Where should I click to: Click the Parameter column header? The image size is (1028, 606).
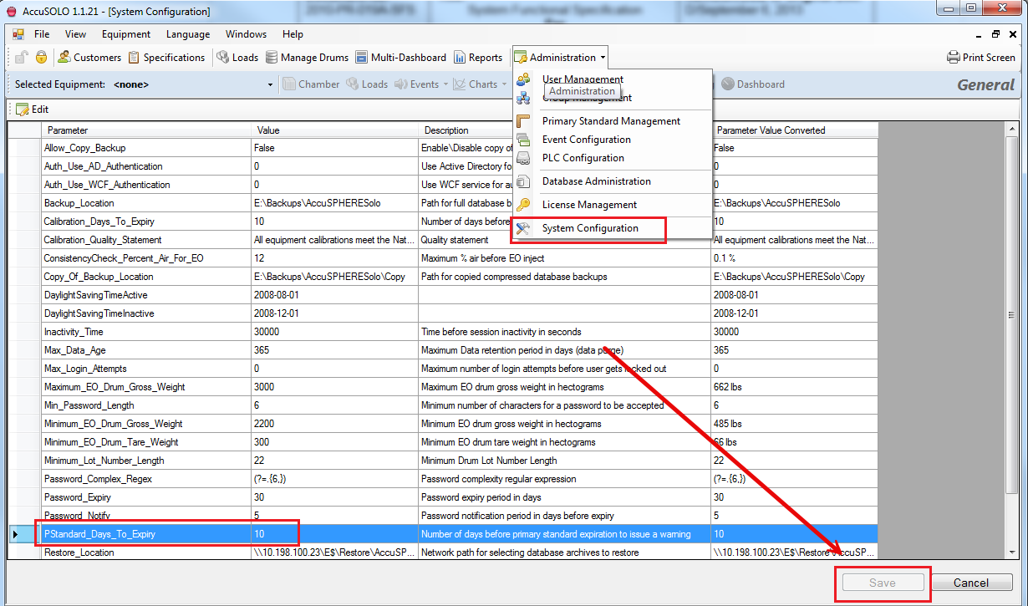(146, 130)
